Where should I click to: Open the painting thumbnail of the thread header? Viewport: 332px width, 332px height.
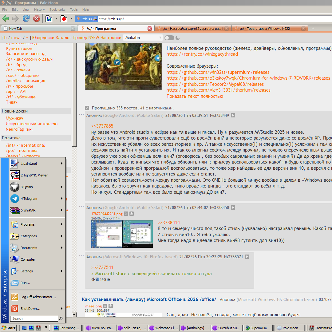[123, 66]
